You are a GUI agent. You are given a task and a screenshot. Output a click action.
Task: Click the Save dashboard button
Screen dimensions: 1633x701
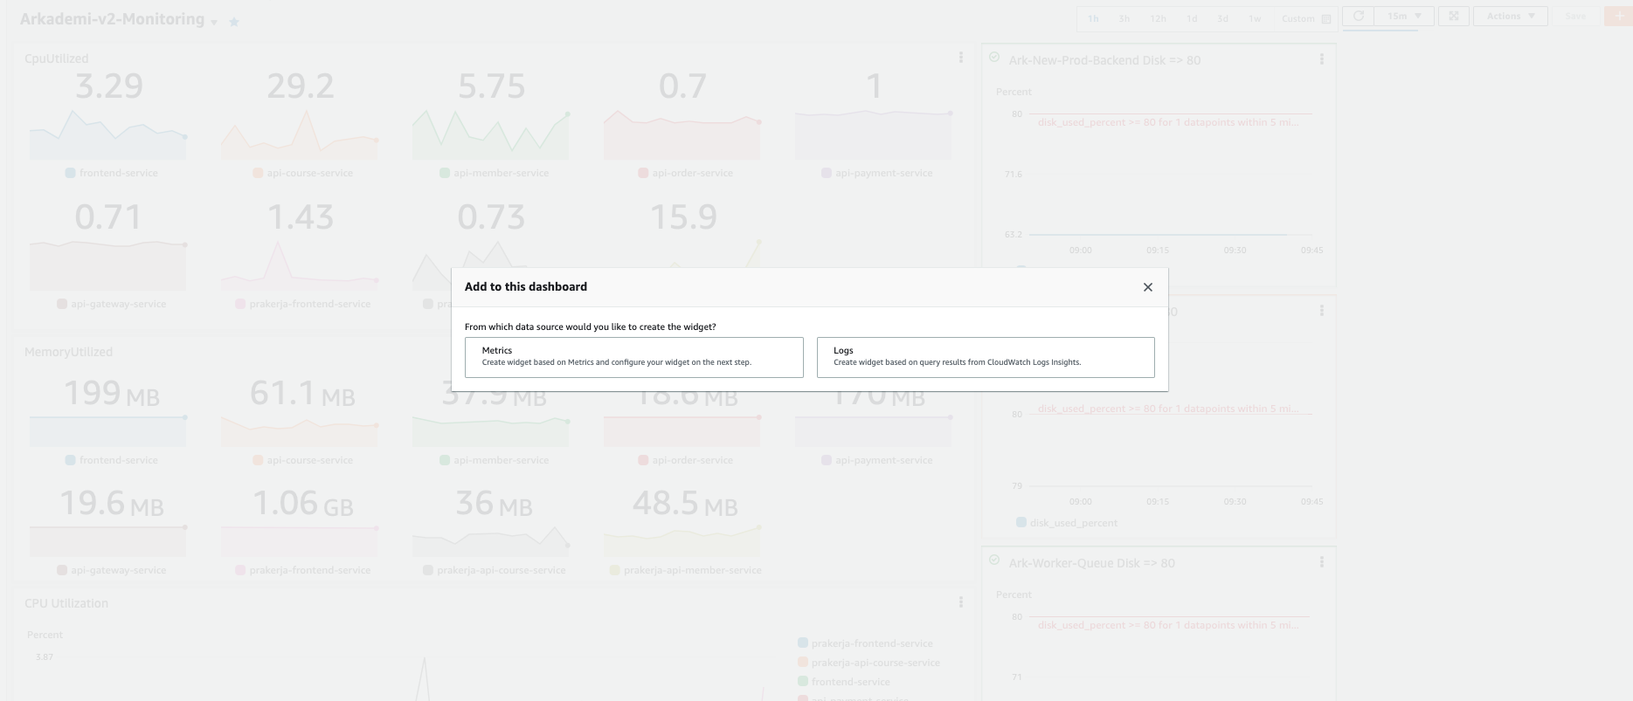pyautogui.click(x=1575, y=17)
